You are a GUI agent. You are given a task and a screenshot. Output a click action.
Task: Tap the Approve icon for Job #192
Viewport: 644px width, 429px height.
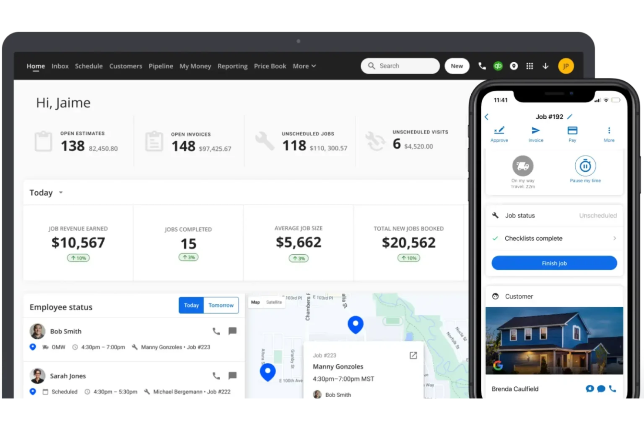coord(499,133)
